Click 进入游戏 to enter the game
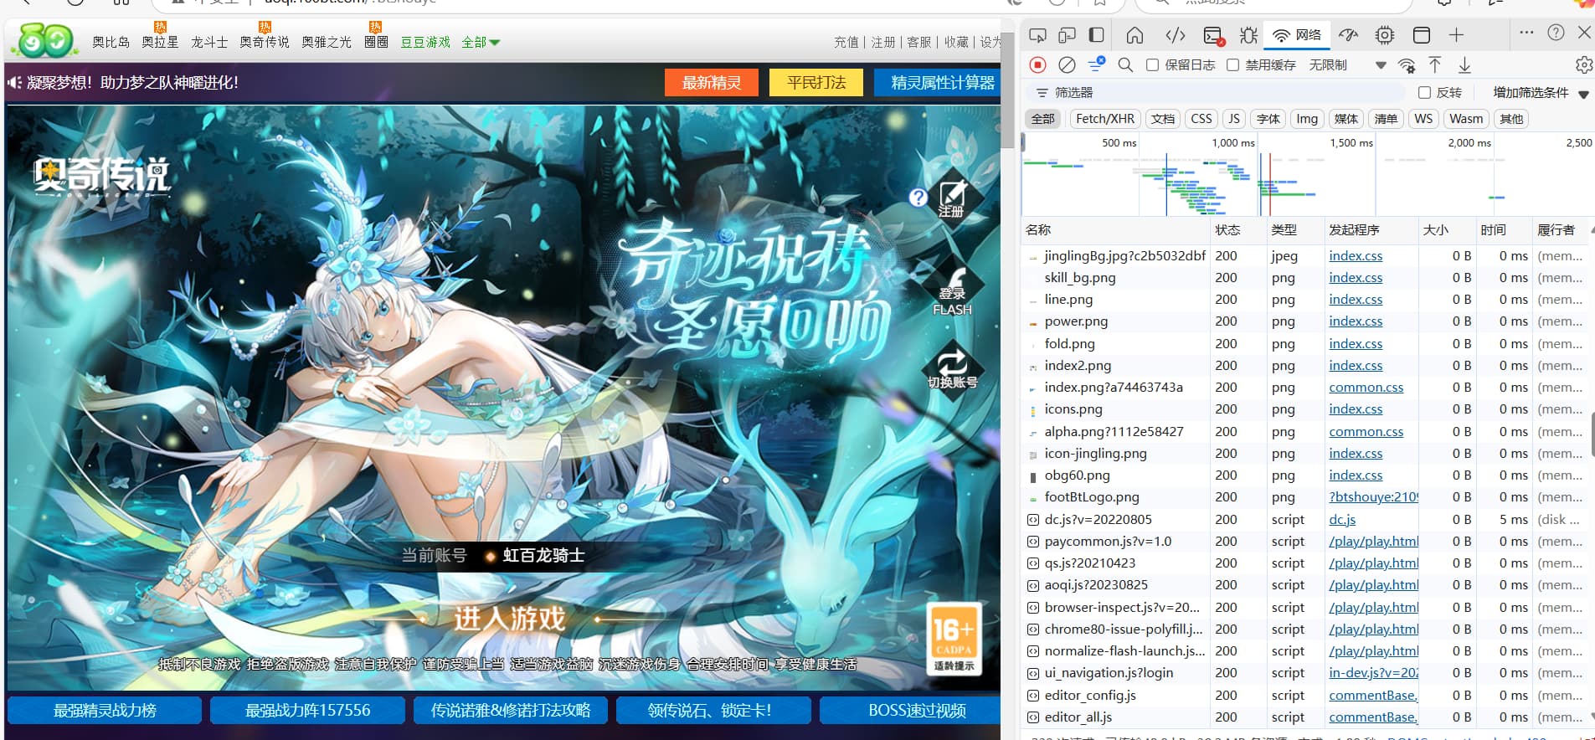 click(x=510, y=619)
